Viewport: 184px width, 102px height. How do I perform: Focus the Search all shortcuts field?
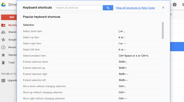(x=79, y=8)
